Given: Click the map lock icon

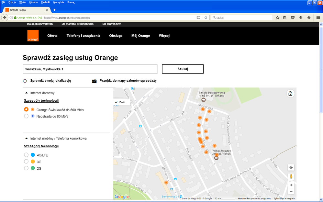Looking at the screenshot, I should click(290, 94).
